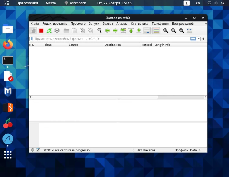Click eth0 live capture status text
Image resolution: width=229 pixels, height=177 pixels.
click(67, 150)
